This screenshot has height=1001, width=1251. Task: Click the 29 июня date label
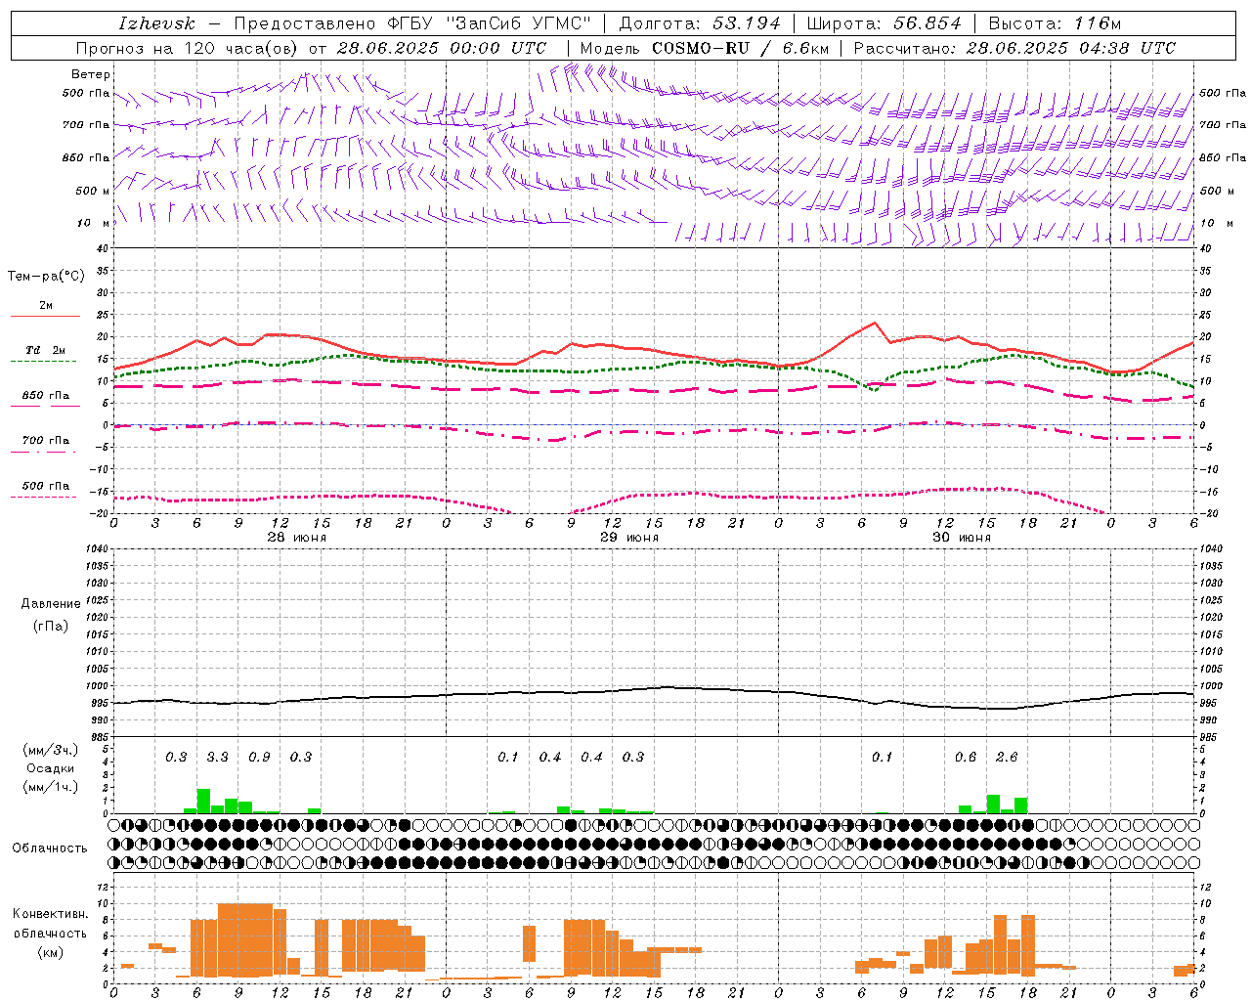[x=629, y=538]
